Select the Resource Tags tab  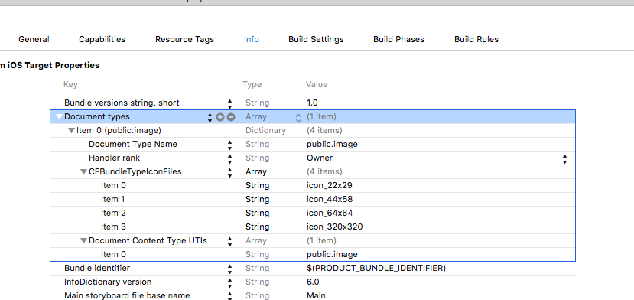[x=184, y=39]
